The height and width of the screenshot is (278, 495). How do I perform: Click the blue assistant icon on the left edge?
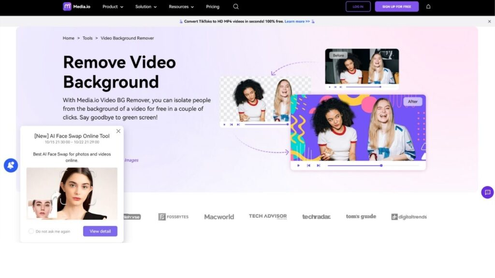coord(10,165)
